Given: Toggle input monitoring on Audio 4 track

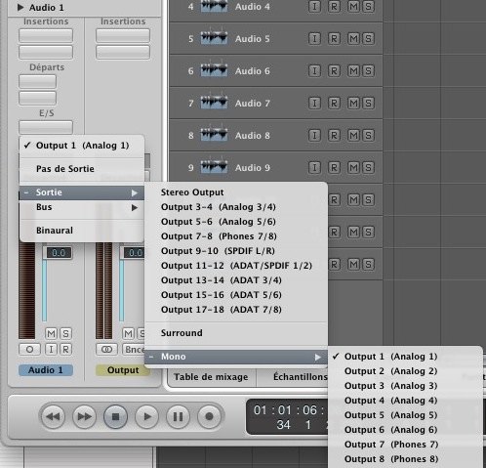Looking at the screenshot, I should tap(314, 6).
